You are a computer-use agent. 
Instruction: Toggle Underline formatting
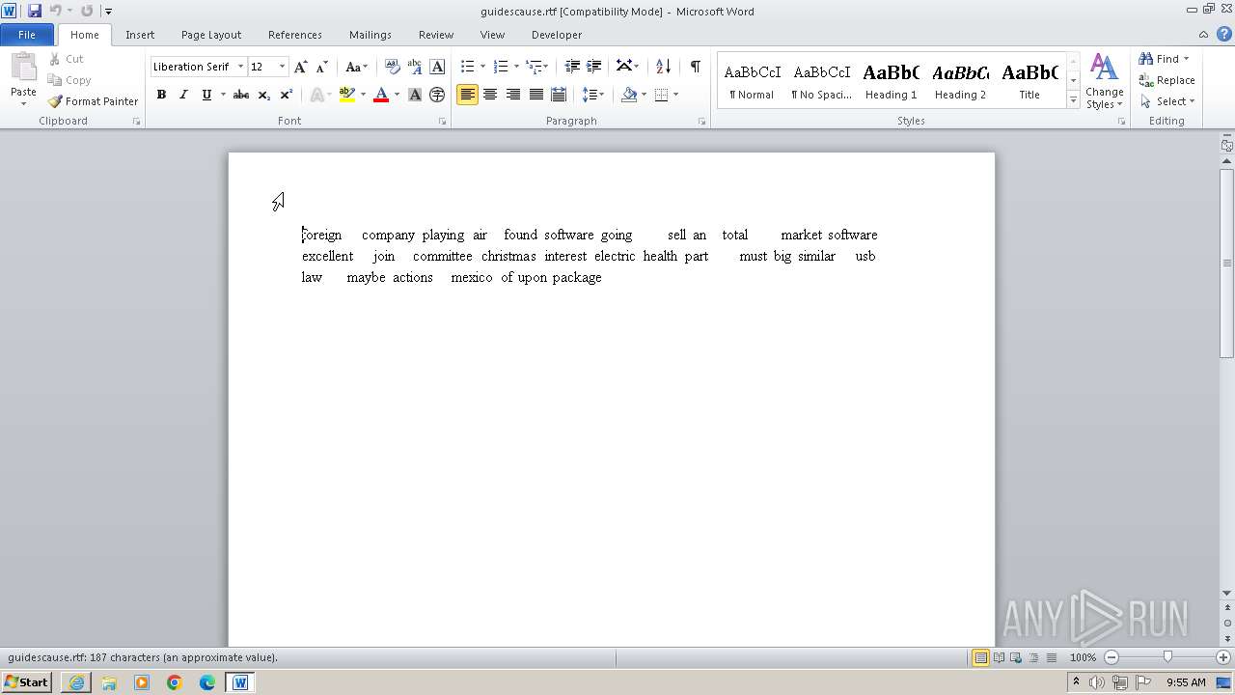(206, 95)
